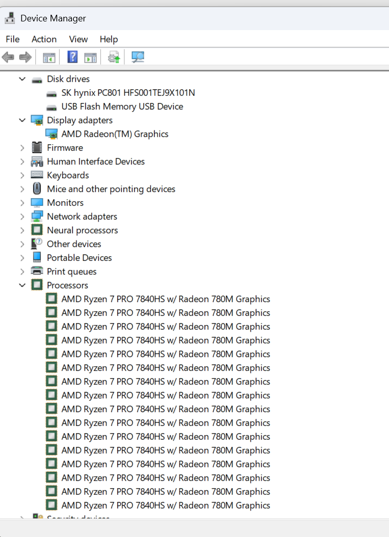This screenshot has width=389, height=537.
Task: Expand the Firmware category
Action: 22,148
